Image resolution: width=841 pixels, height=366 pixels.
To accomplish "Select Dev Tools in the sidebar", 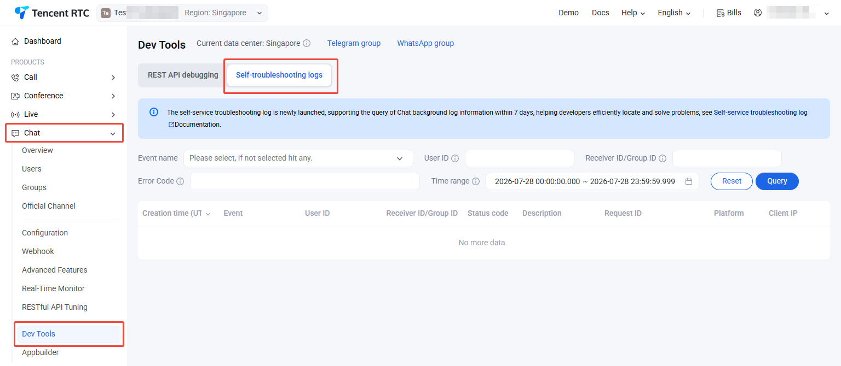I will [68, 334].
